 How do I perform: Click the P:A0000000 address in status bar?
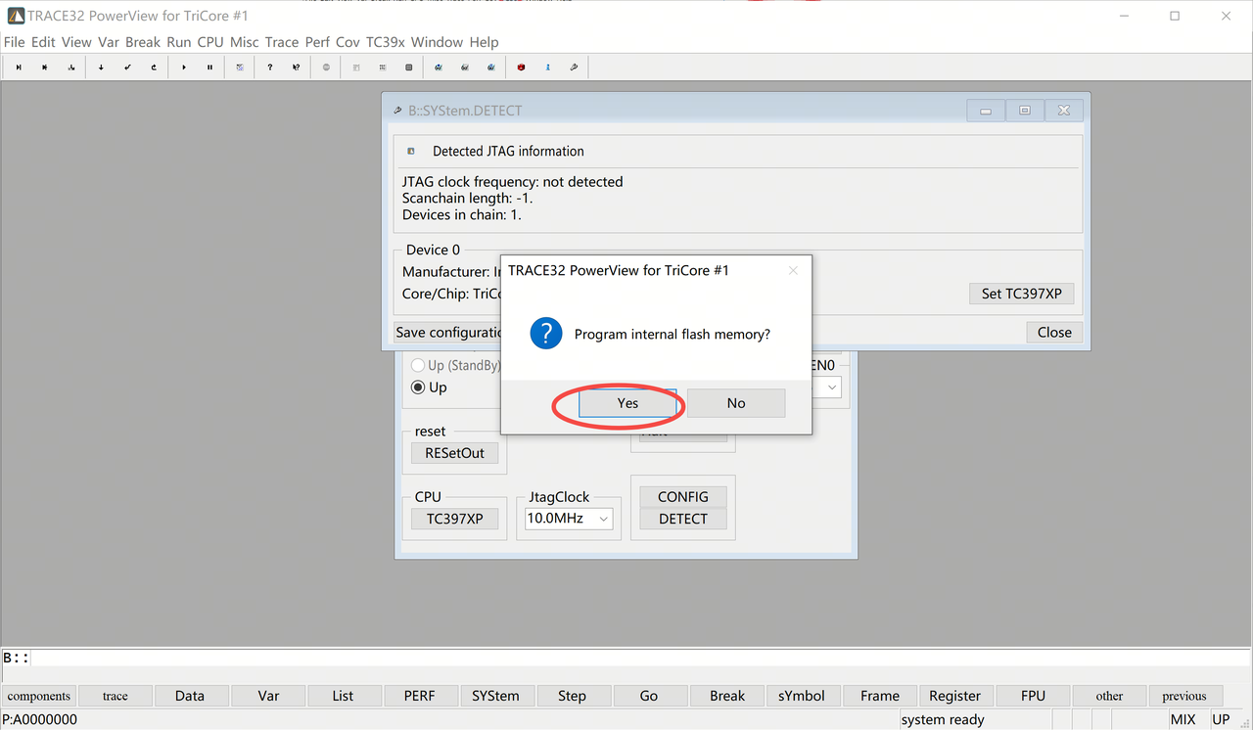[40, 719]
